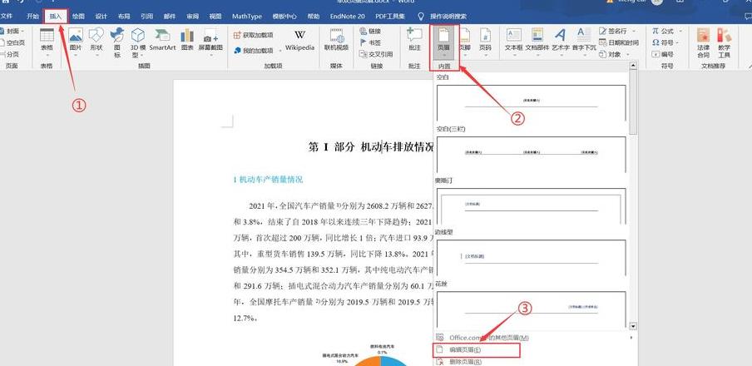Open the PDF工具集 tab

390,17
